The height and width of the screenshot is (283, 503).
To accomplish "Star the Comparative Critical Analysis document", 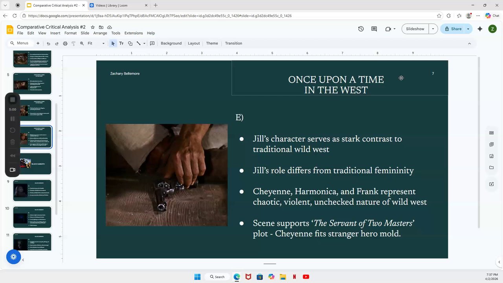I will tap(93, 27).
